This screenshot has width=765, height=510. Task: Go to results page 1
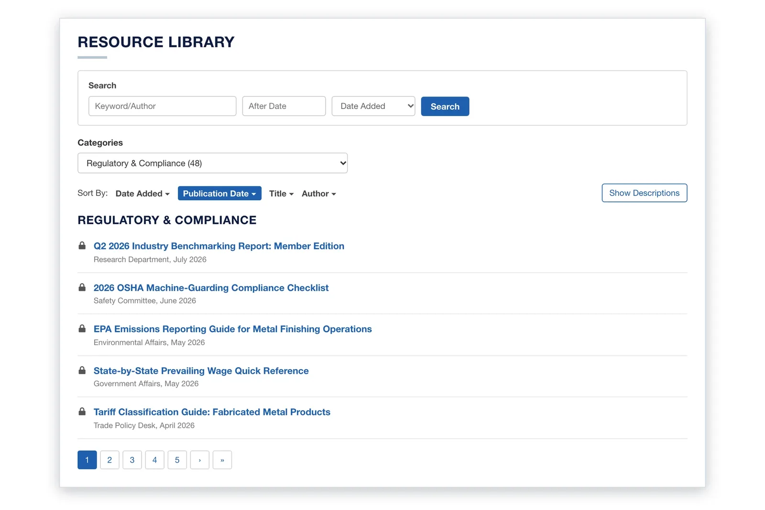pyautogui.click(x=87, y=460)
